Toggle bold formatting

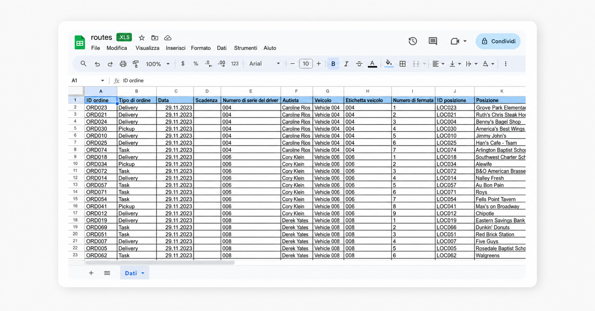click(x=333, y=64)
